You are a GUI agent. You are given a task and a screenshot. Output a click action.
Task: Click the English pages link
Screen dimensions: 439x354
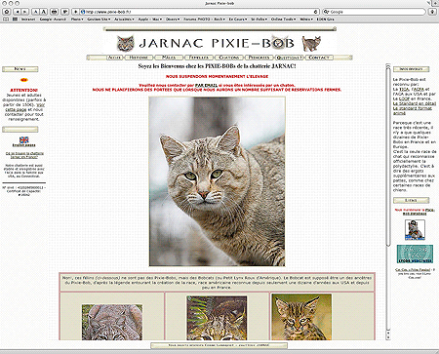(23, 145)
